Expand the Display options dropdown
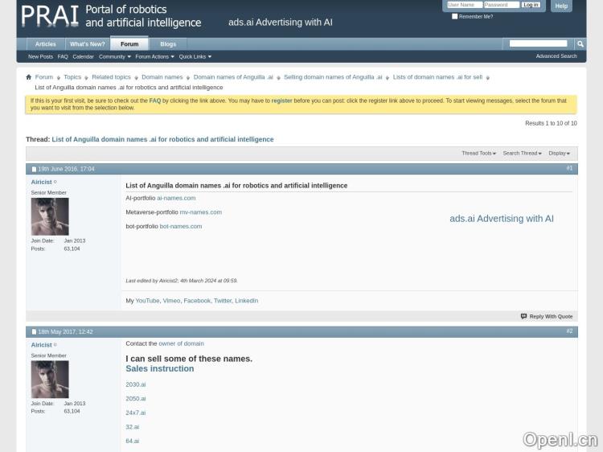603x452 pixels. [559, 153]
